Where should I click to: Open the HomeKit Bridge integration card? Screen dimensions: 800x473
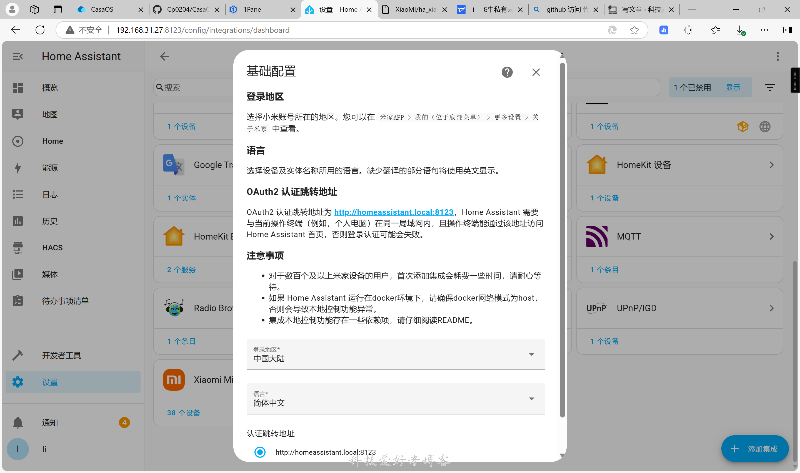(x=194, y=236)
